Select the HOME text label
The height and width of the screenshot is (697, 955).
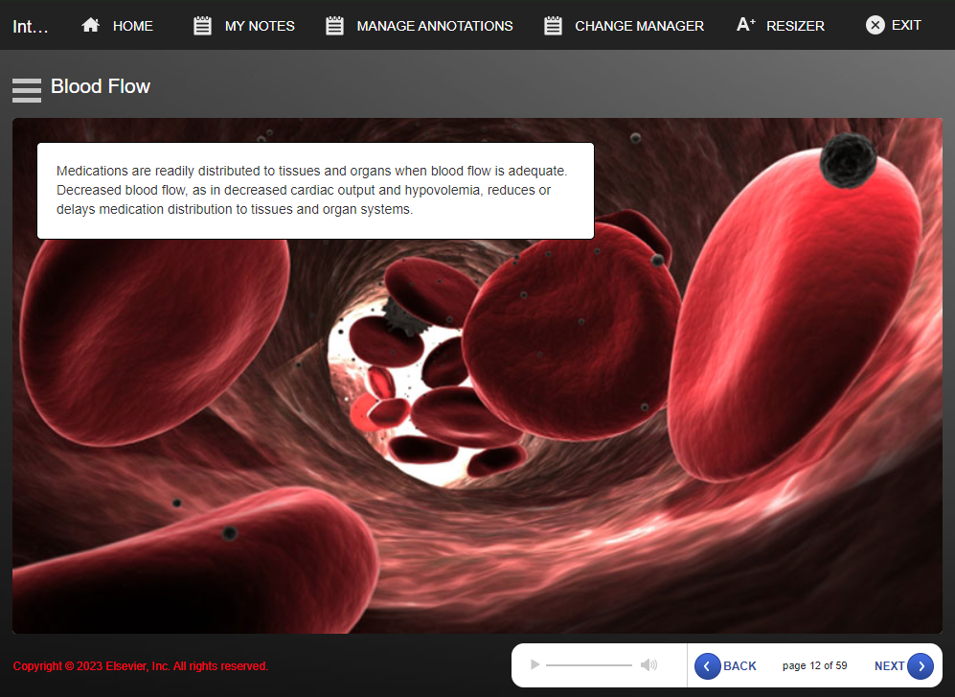click(x=132, y=26)
